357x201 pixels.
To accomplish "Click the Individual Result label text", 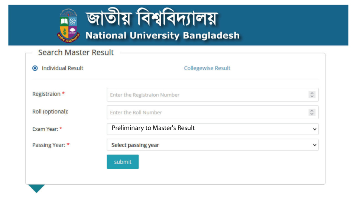I will click(62, 68).
